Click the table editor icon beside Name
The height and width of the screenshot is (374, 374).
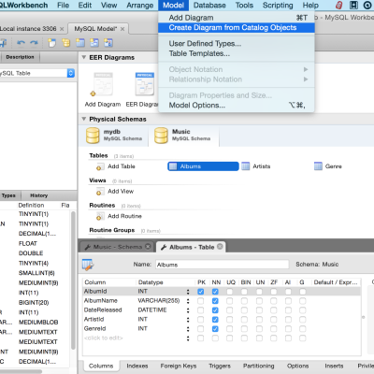88,265
